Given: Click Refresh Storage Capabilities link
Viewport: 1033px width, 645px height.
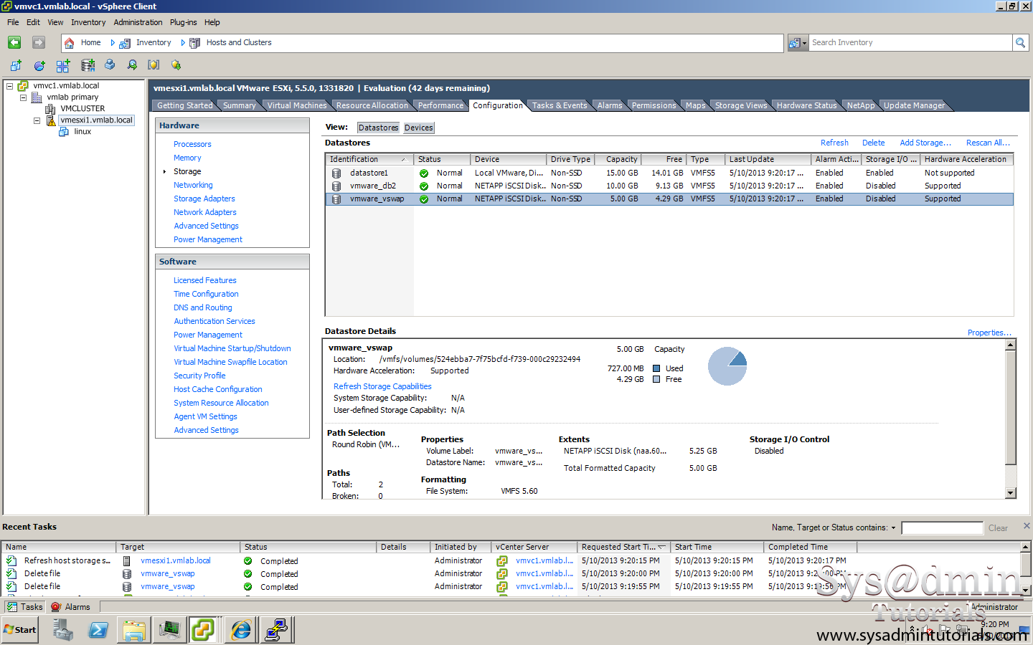Looking at the screenshot, I should [x=382, y=386].
